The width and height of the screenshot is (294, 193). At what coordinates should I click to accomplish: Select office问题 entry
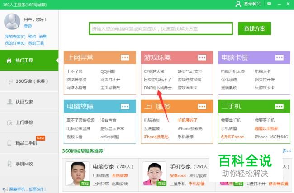(x=110, y=137)
